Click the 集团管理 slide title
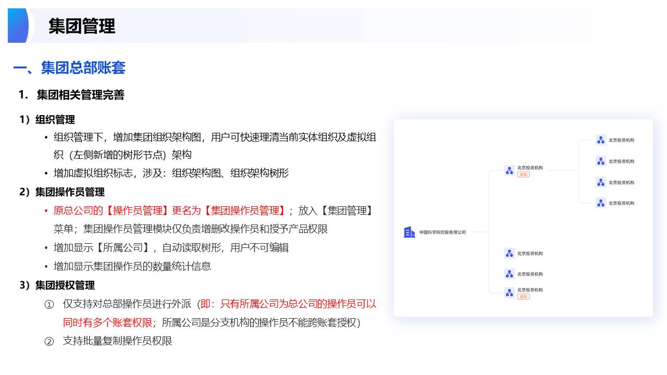This screenshot has width=667, height=375. point(82,26)
